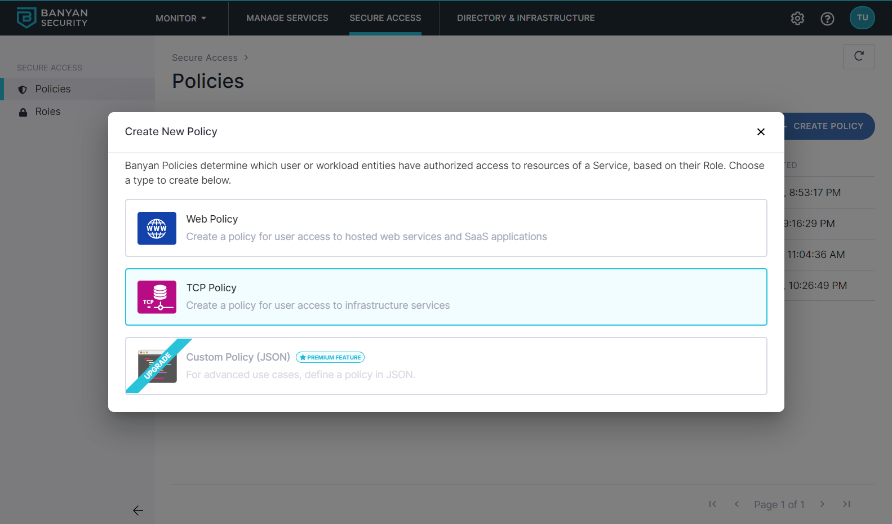
Task: Open Roles in the sidebar
Action: point(48,112)
